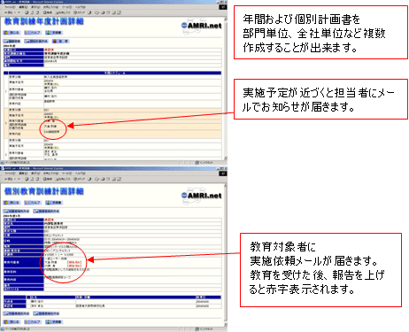Click the ヘルプ button at the bottom of the individual plan page

(x=33, y=321)
